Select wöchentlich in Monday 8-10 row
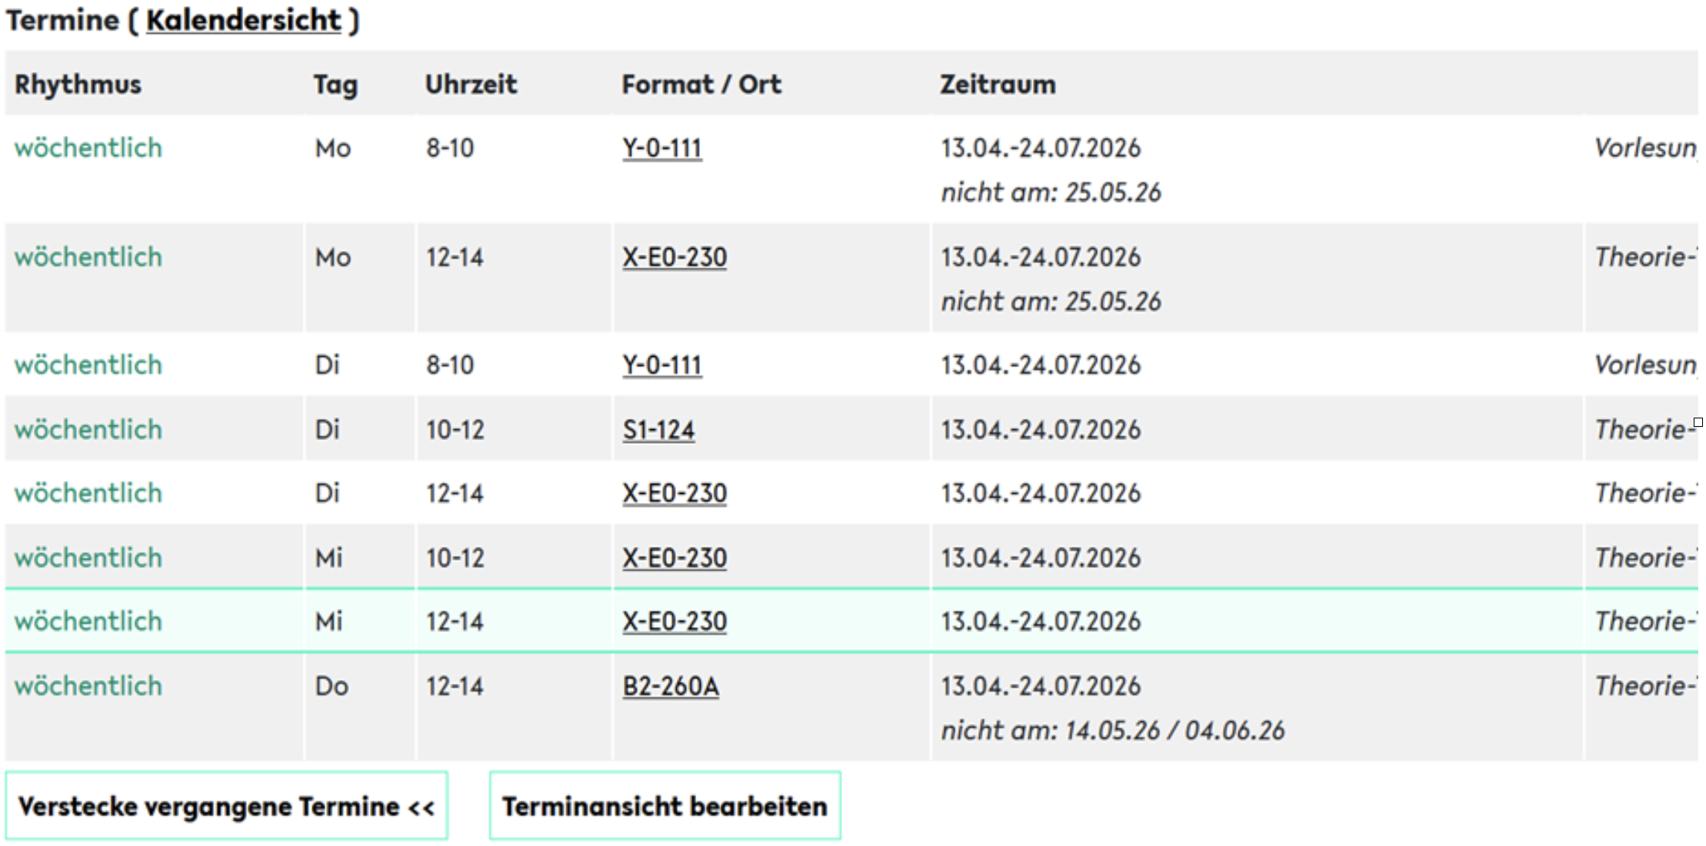Screen dimensions: 1706x846 pyautogui.click(x=88, y=148)
